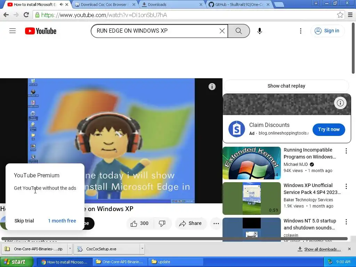
Task: Open Chrome menu hamburger icon
Action: pyautogui.click(x=350, y=15)
